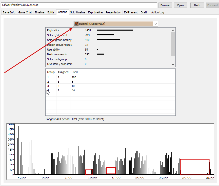Click the Browse button
Image resolution: width=219 pixels, height=186 pixels.
(x=165, y=5)
